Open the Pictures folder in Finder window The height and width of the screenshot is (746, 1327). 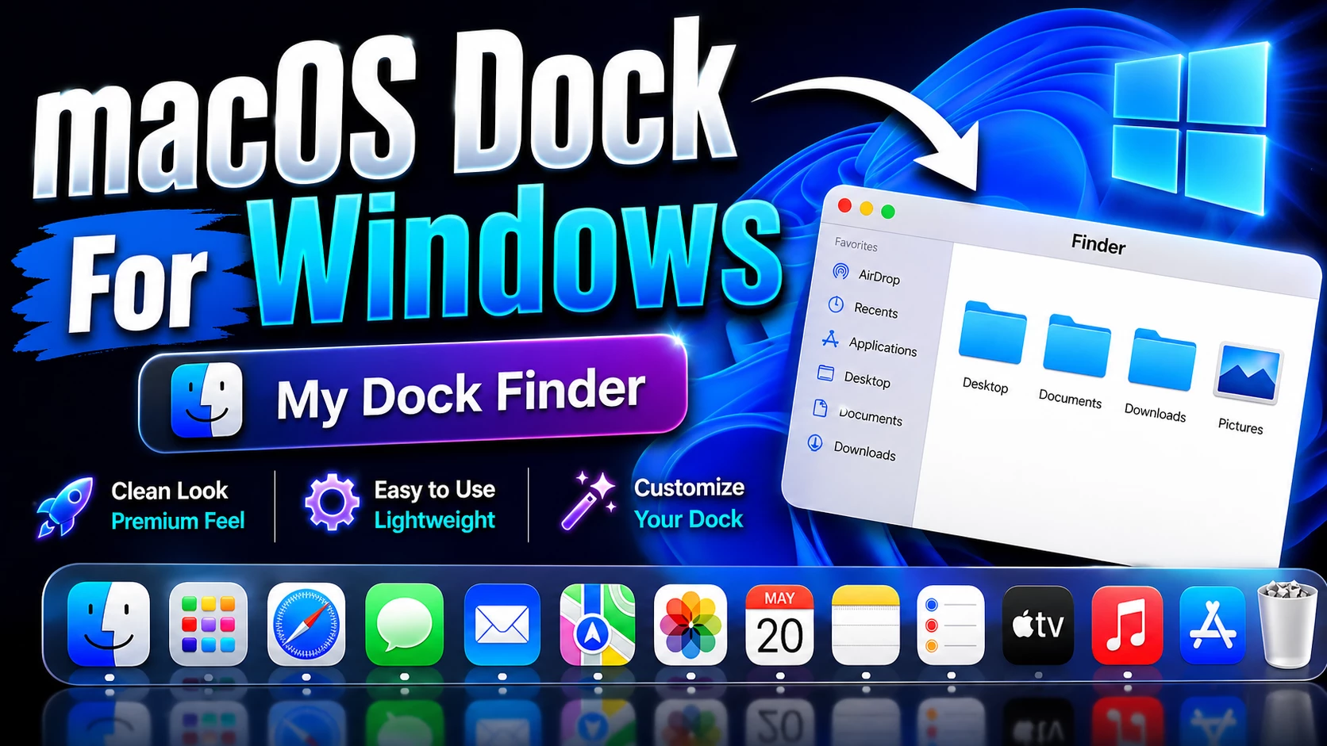click(1245, 388)
